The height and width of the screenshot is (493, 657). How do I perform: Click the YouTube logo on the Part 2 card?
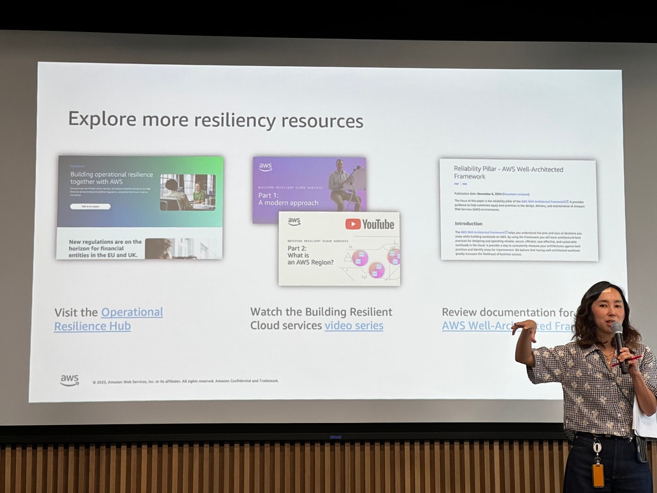[370, 224]
